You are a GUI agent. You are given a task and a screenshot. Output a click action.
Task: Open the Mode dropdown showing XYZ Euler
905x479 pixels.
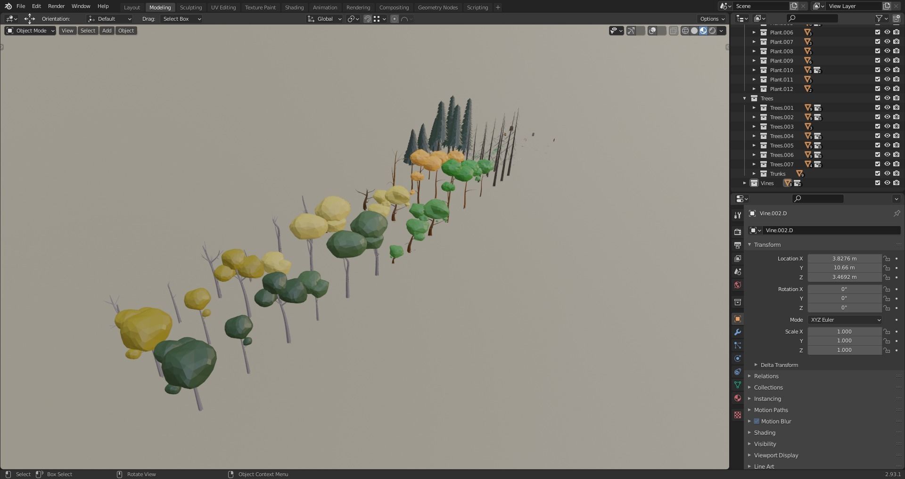pyautogui.click(x=845, y=320)
